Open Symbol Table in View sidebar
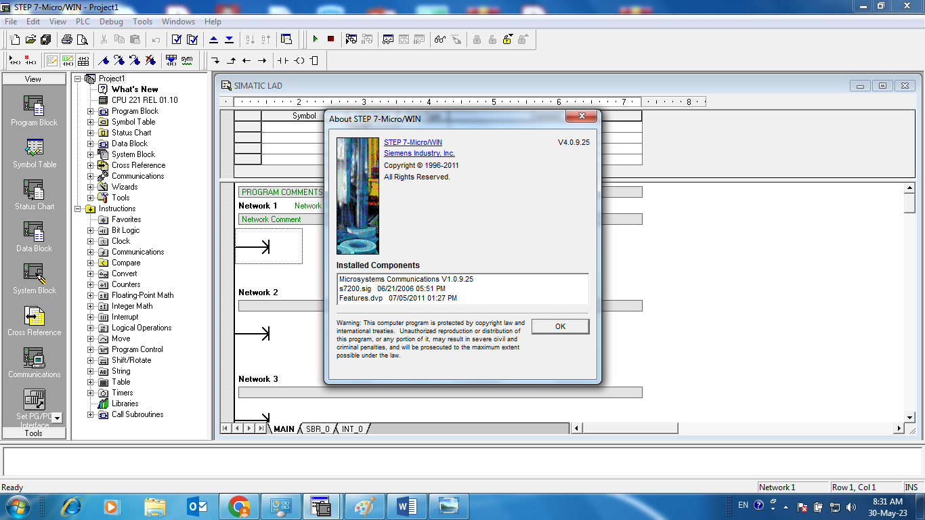Image resolution: width=925 pixels, height=520 pixels. pos(35,153)
